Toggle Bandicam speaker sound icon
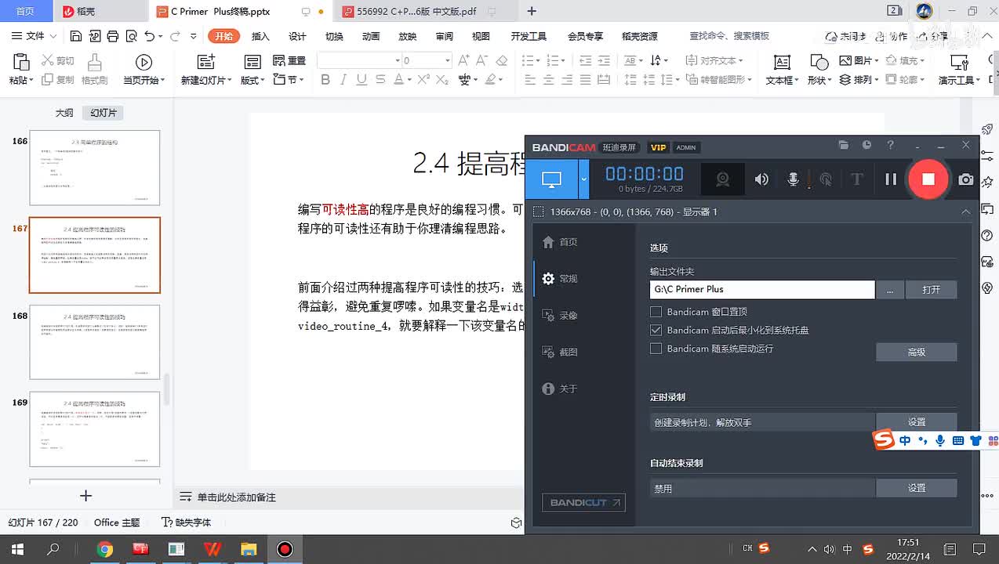The image size is (999, 564). click(761, 179)
